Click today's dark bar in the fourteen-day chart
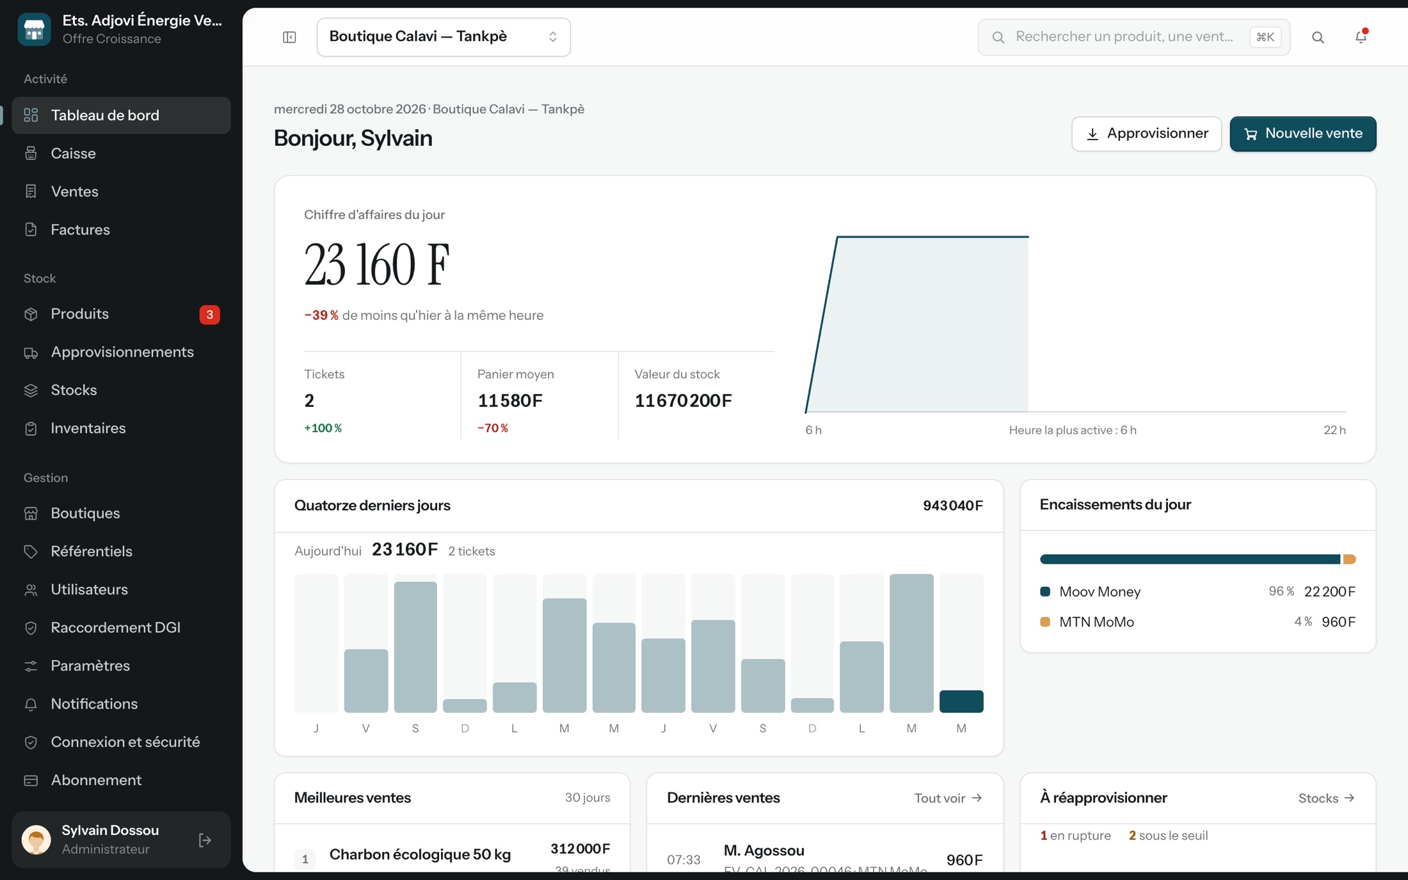The image size is (1408, 880). [x=961, y=701]
